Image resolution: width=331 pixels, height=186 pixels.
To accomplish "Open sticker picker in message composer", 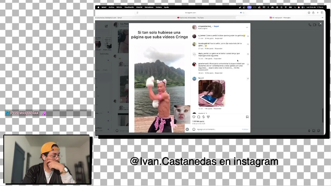I will pos(319,131).
